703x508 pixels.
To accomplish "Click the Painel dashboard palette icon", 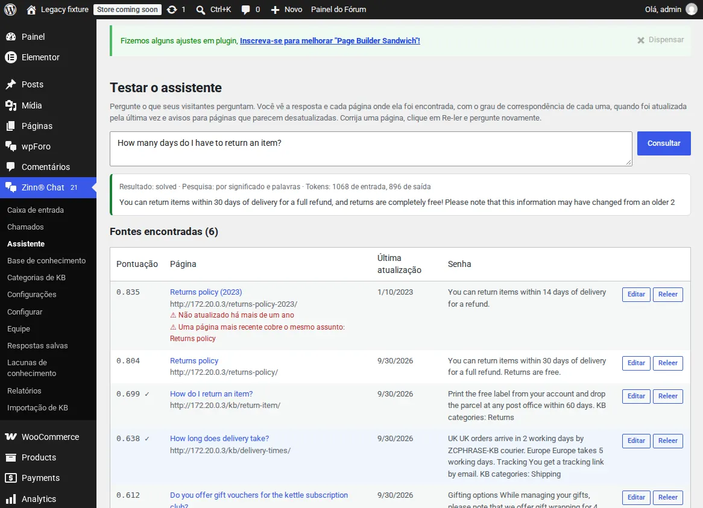I will [x=11, y=37].
